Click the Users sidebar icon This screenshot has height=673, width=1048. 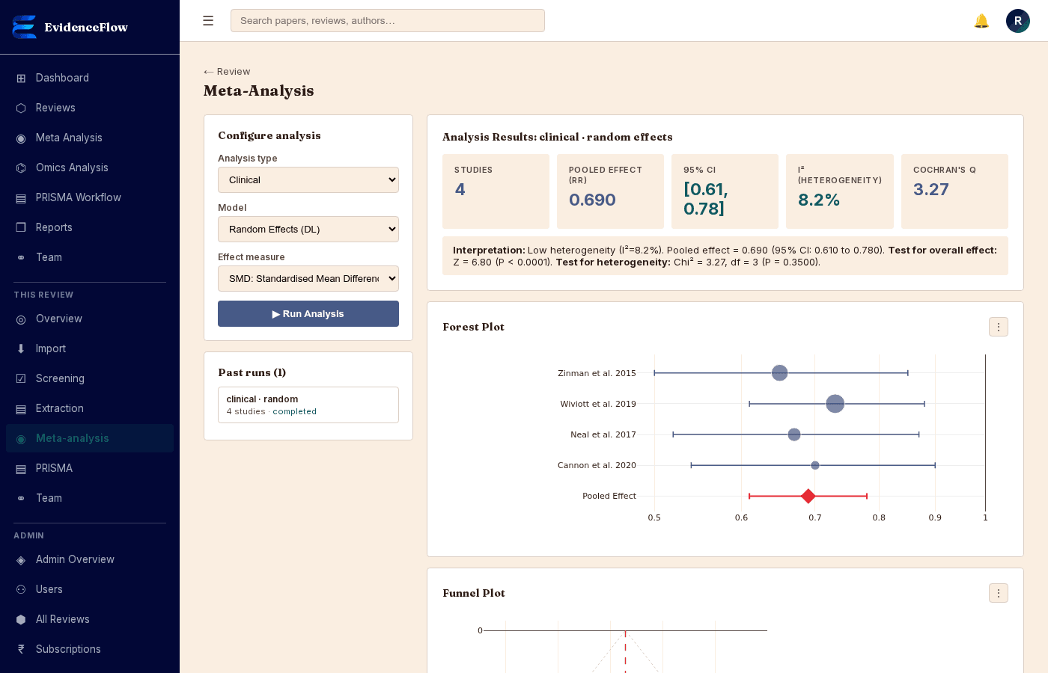click(21, 589)
